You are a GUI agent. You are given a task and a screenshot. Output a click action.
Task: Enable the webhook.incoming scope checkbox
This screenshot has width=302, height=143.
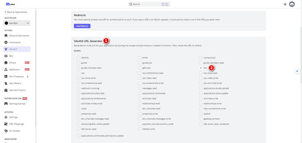tap(78, 89)
